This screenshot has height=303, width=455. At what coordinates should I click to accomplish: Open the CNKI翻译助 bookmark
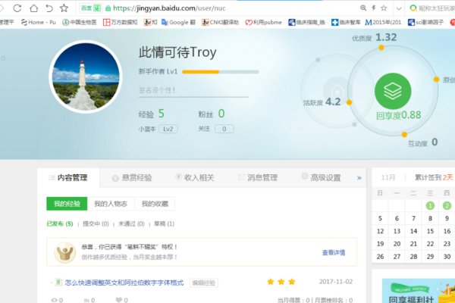220,22
